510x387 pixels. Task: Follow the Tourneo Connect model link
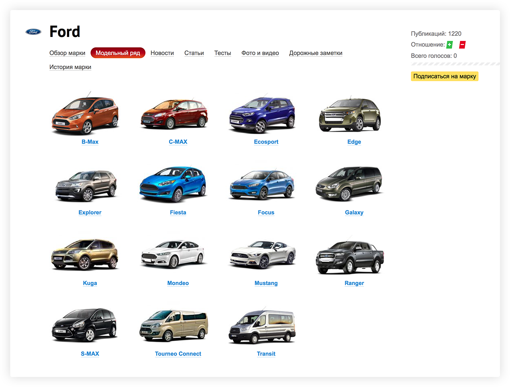[178, 354]
